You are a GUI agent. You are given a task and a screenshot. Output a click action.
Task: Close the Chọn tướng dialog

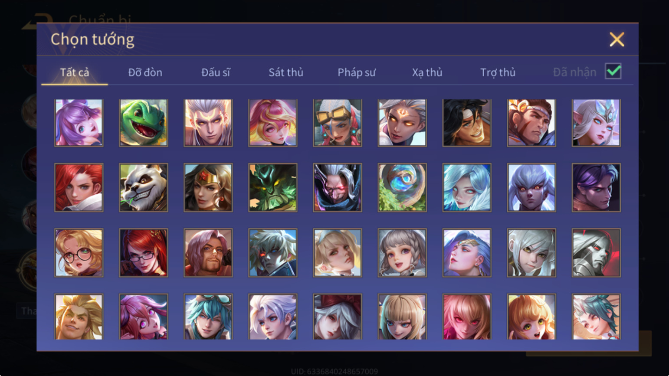point(617,39)
